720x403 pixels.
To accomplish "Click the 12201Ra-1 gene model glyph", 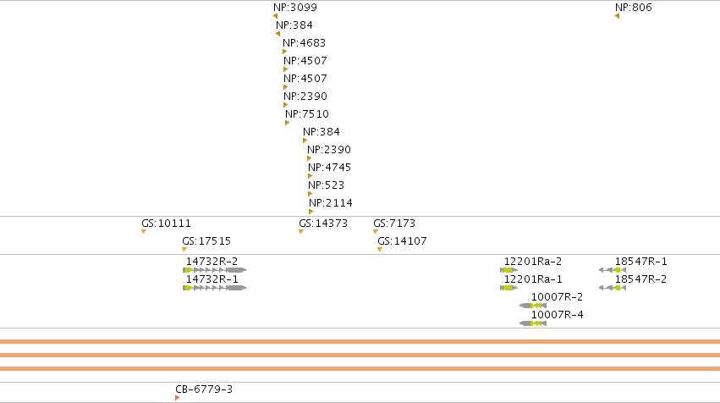I will coord(508,288).
